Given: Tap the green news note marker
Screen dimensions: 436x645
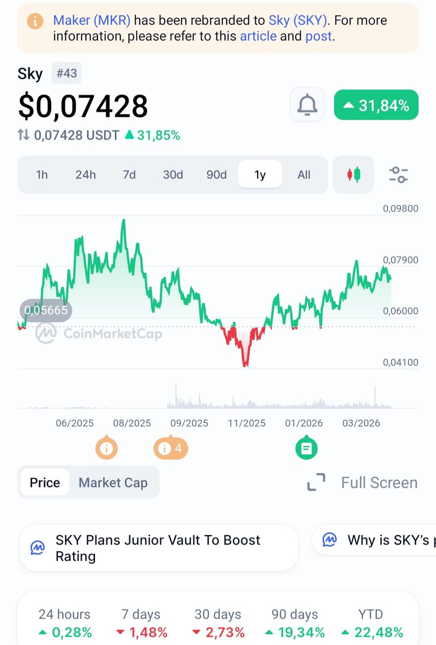Looking at the screenshot, I should [x=306, y=448].
